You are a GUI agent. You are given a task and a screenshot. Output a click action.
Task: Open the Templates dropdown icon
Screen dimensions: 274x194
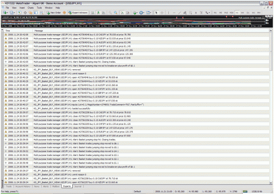click(x=149, y=13)
